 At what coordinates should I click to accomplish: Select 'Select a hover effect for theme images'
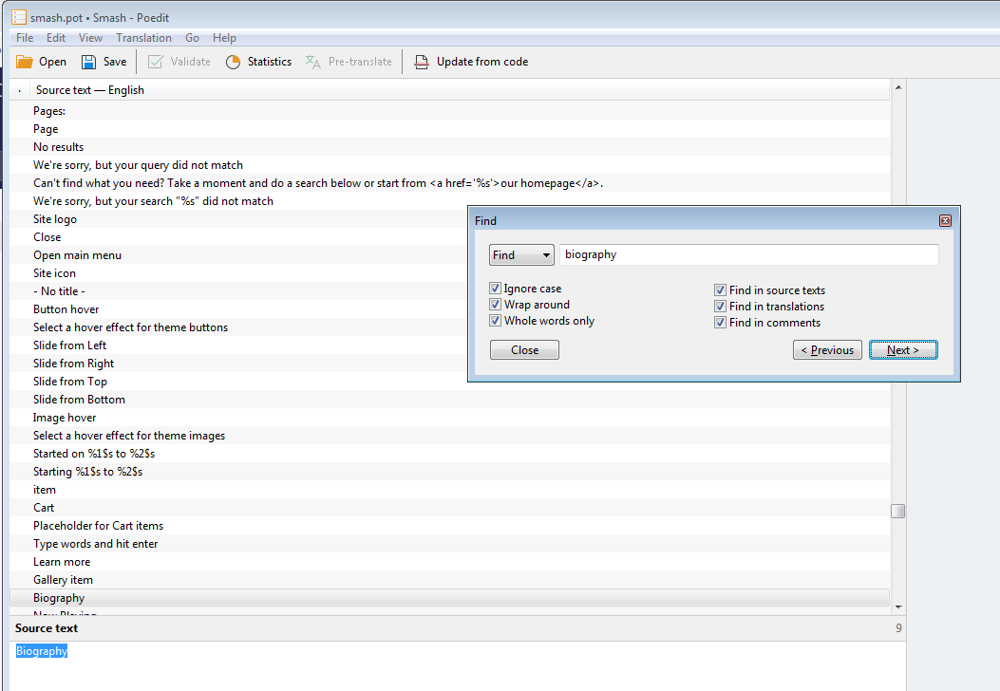click(449, 436)
